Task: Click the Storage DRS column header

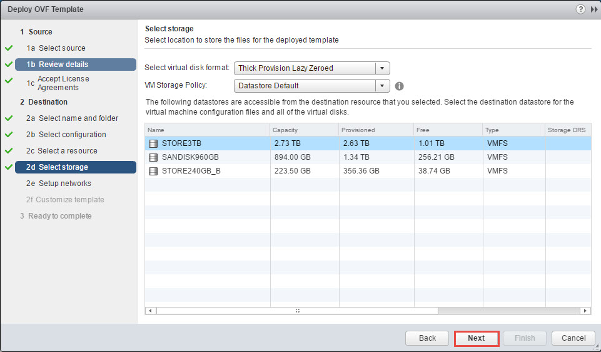Action: 568,130
